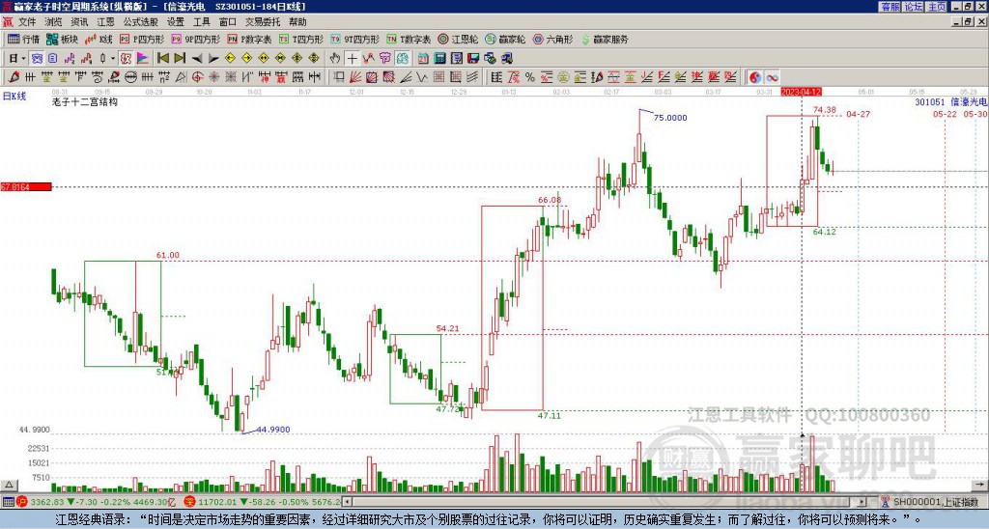989x529 pixels.
Task: Open the calendar icon with 21
Action: pyautogui.click(x=423, y=59)
